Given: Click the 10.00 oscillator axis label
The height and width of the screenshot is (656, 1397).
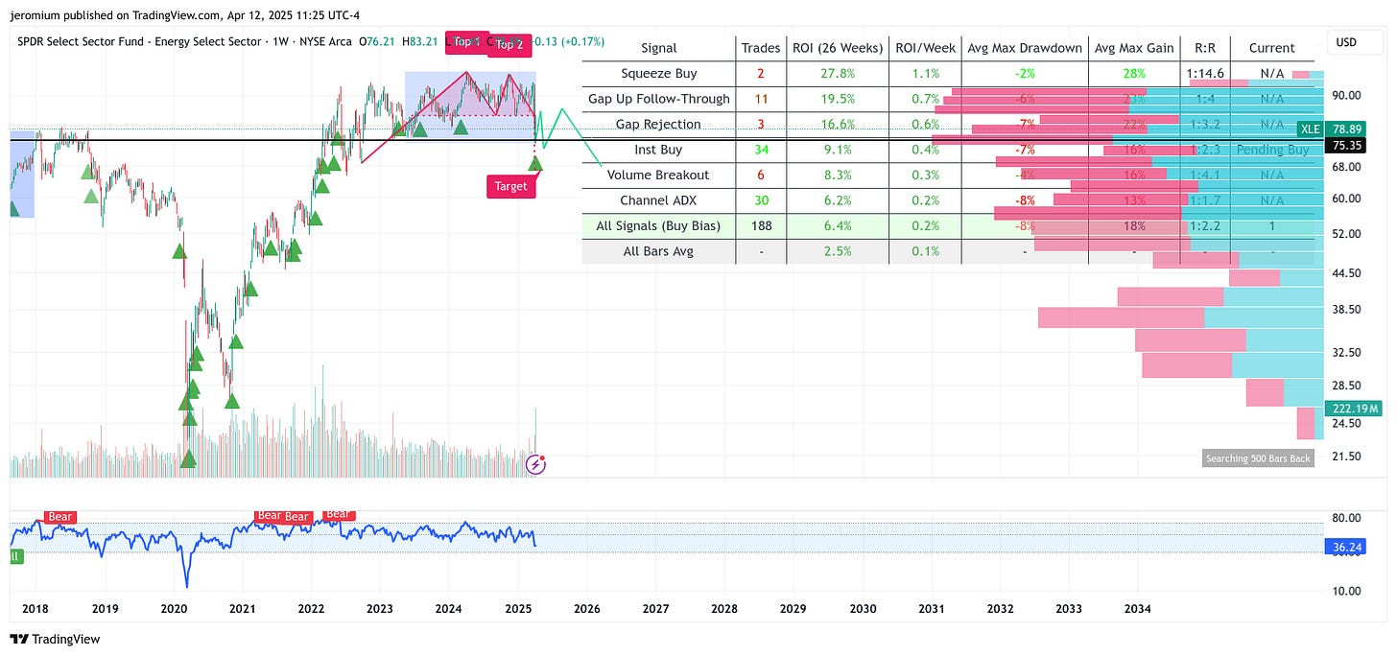Looking at the screenshot, I should (x=1346, y=591).
